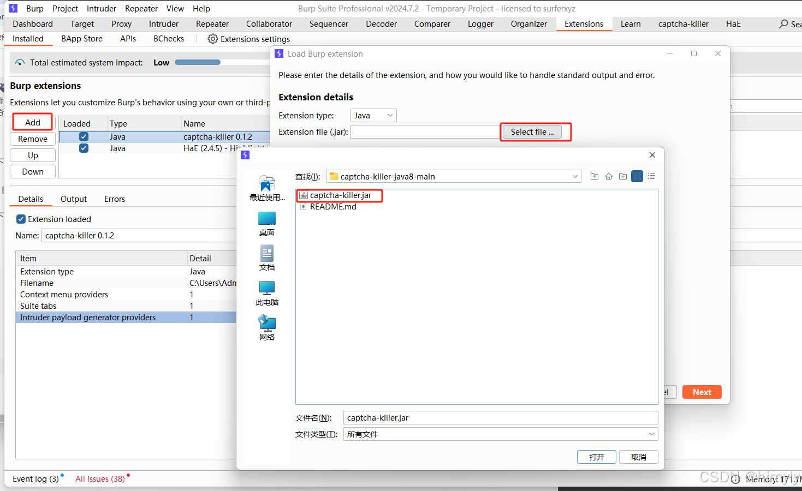Screen dimensions: 802x491
Task: Switch to the Collaborator tab
Action: click(269, 24)
